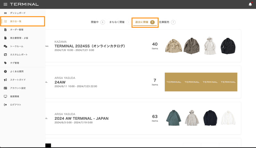Open スタートガイド via its megaphone icon

[x=5, y=80]
